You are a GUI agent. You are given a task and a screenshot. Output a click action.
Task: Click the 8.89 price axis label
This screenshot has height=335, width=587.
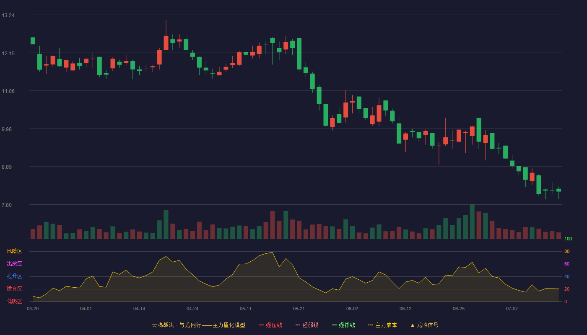click(x=7, y=167)
